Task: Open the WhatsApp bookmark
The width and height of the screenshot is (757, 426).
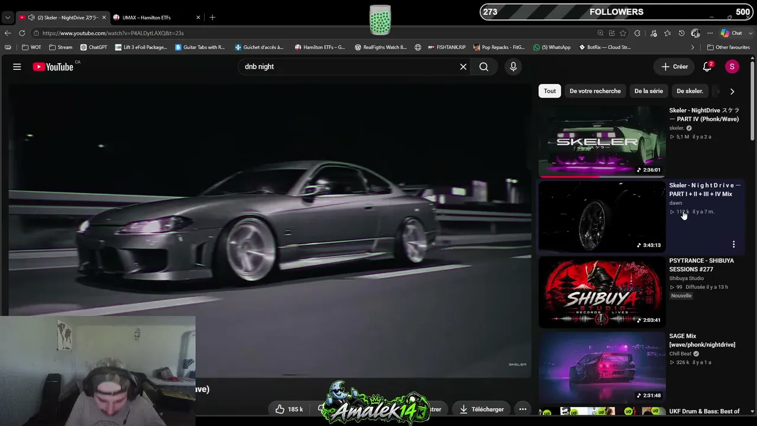Action: click(552, 47)
